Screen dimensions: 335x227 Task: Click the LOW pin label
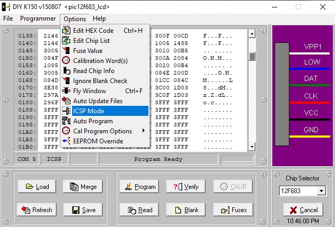point(312,62)
